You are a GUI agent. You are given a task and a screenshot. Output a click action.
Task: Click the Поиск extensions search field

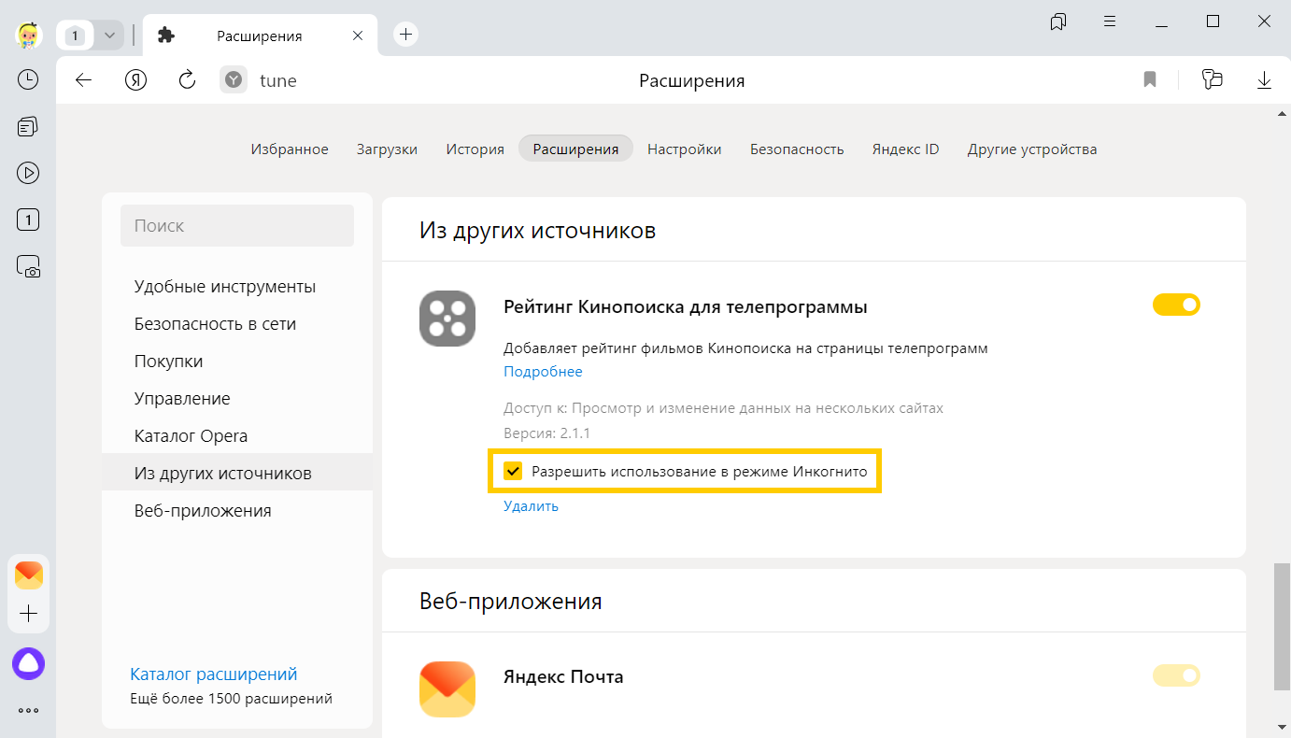[237, 225]
